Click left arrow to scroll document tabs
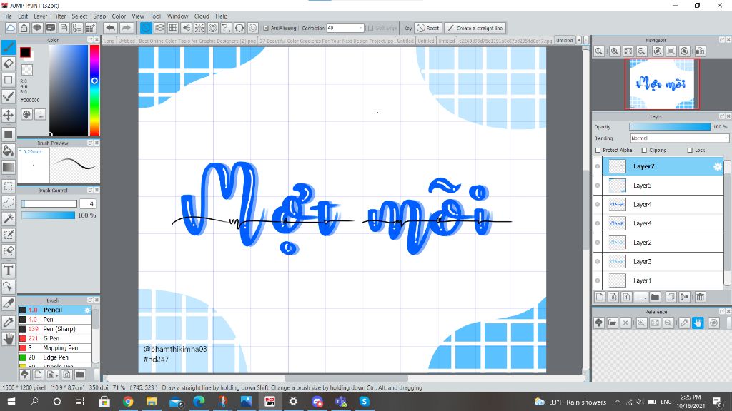Viewport: 732px width, 411px height. point(579,41)
